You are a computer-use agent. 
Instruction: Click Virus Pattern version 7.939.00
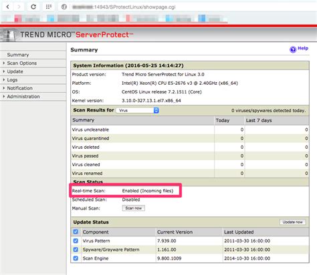167,241
